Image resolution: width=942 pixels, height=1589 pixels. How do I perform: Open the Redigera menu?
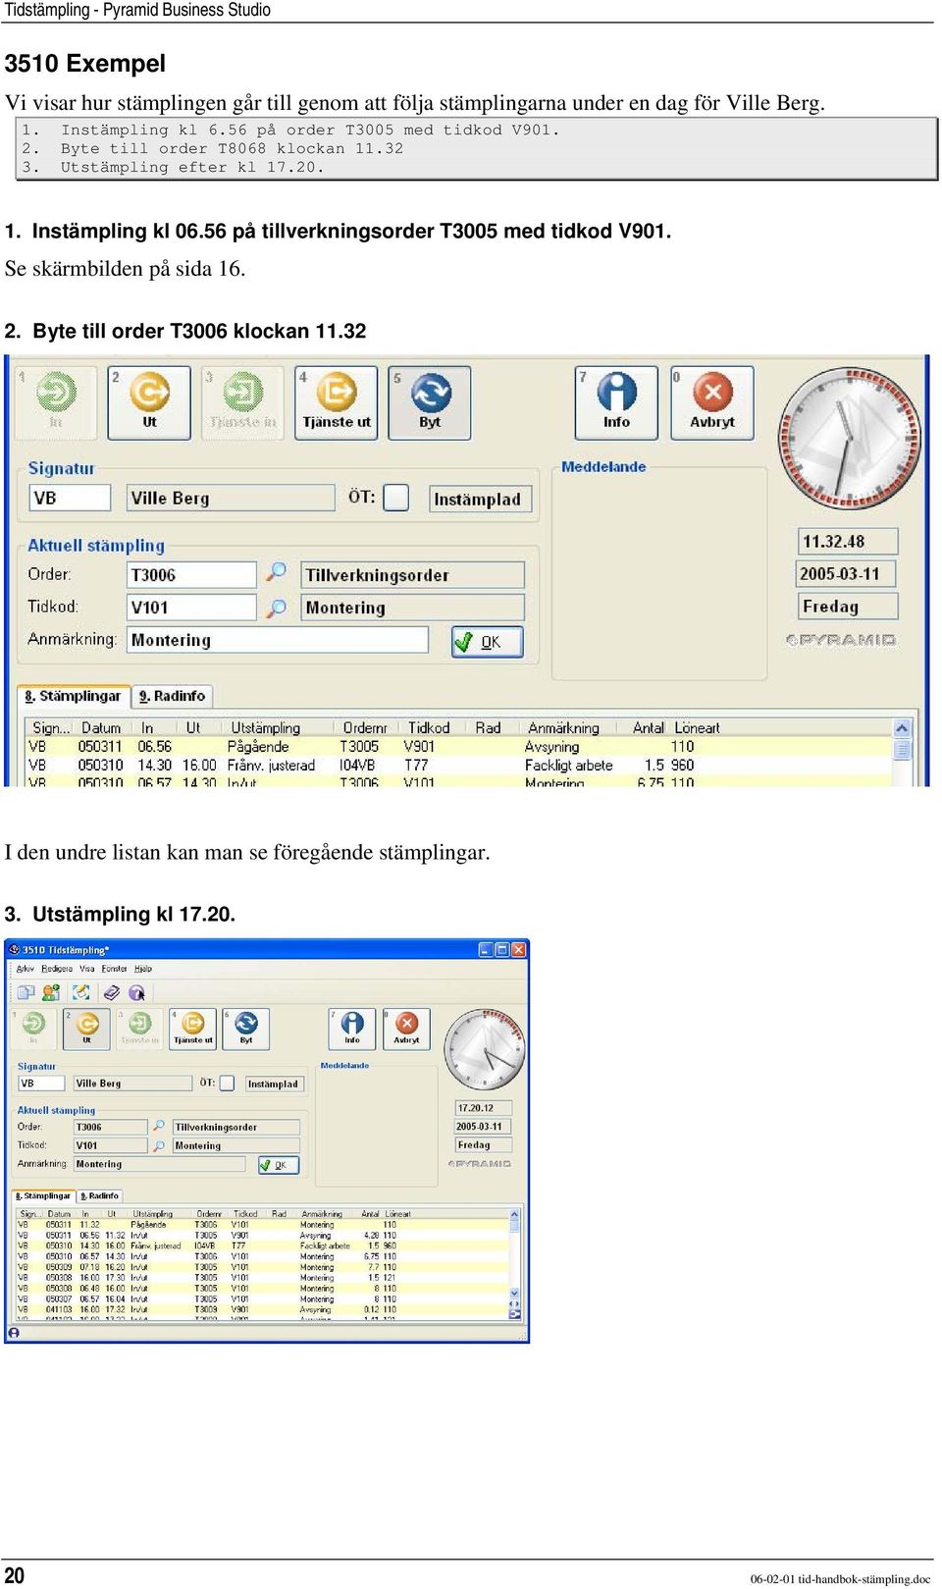57,969
